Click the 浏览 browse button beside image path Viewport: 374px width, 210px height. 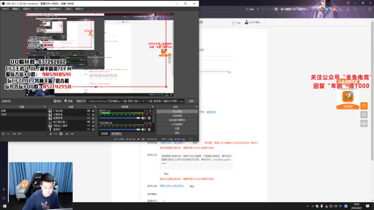191,101
